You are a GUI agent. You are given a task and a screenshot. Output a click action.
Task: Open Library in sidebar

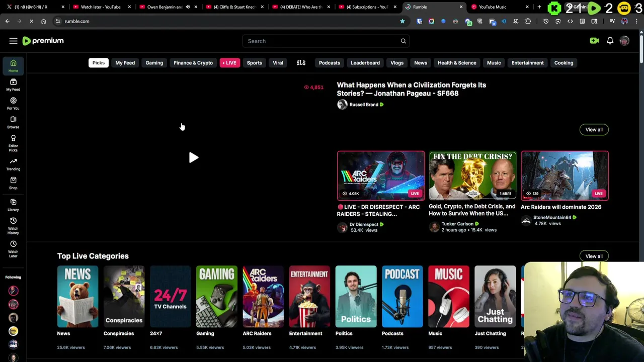tap(13, 205)
